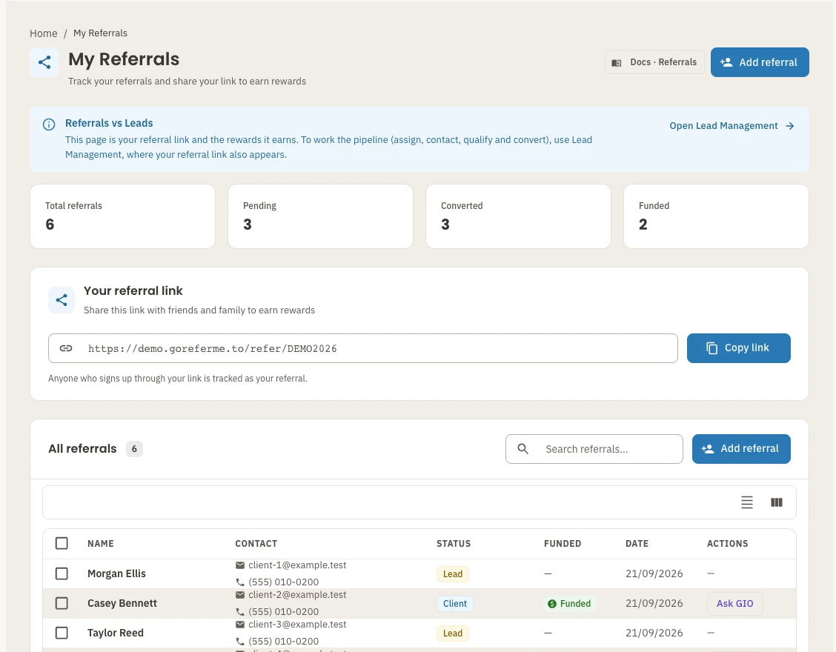Click the name Taylor Reed
836x652 pixels.
pyautogui.click(x=116, y=633)
